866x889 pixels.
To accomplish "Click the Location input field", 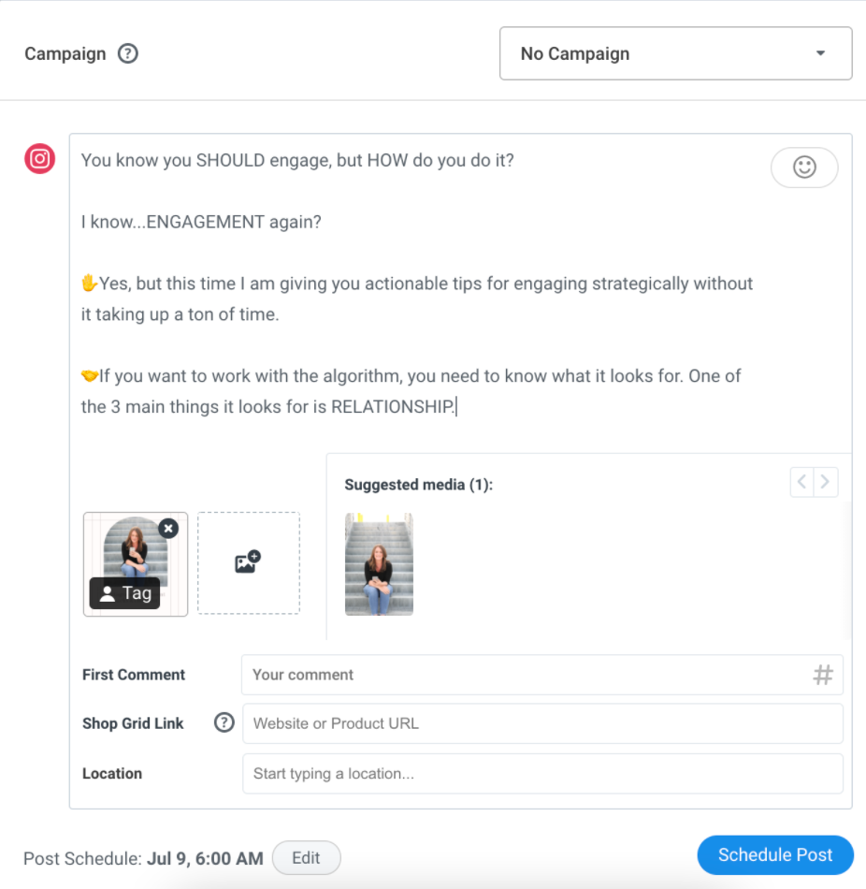I will pos(542,774).
